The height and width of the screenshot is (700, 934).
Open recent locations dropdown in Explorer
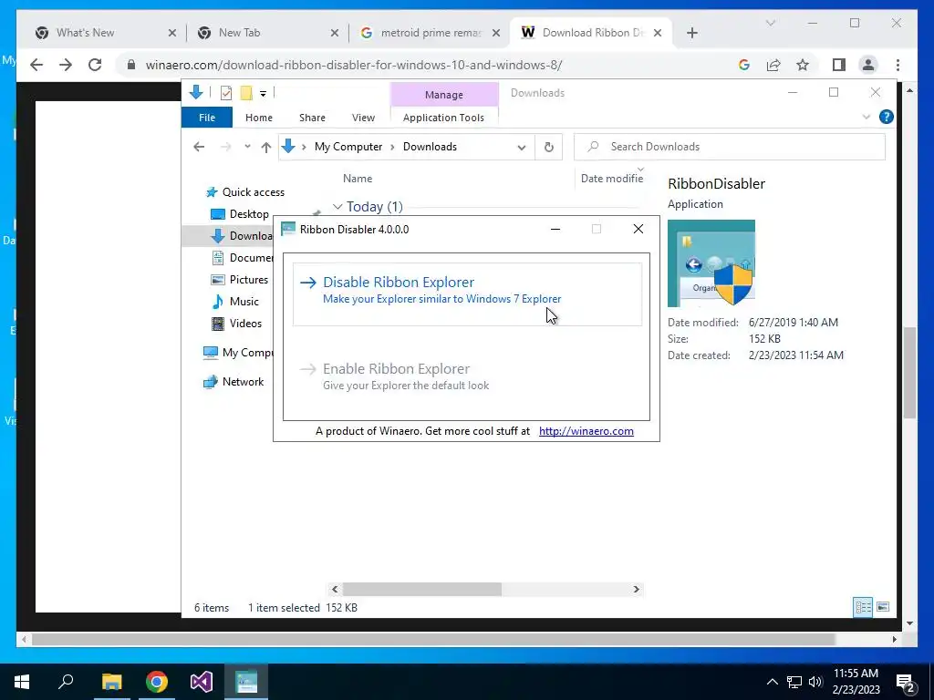(x=247, y=147)
